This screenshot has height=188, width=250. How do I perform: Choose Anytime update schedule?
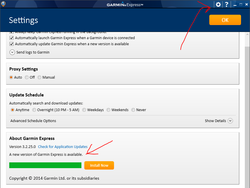click(x=12, y=110)
